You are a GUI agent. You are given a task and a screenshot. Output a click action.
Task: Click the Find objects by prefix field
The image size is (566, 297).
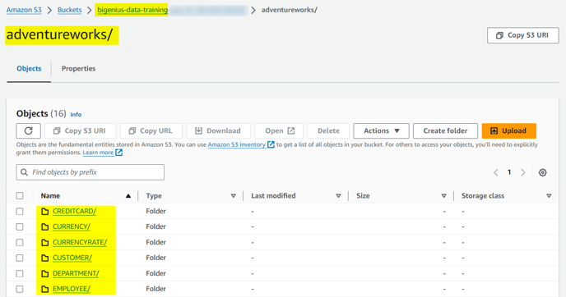click(90, 172)
